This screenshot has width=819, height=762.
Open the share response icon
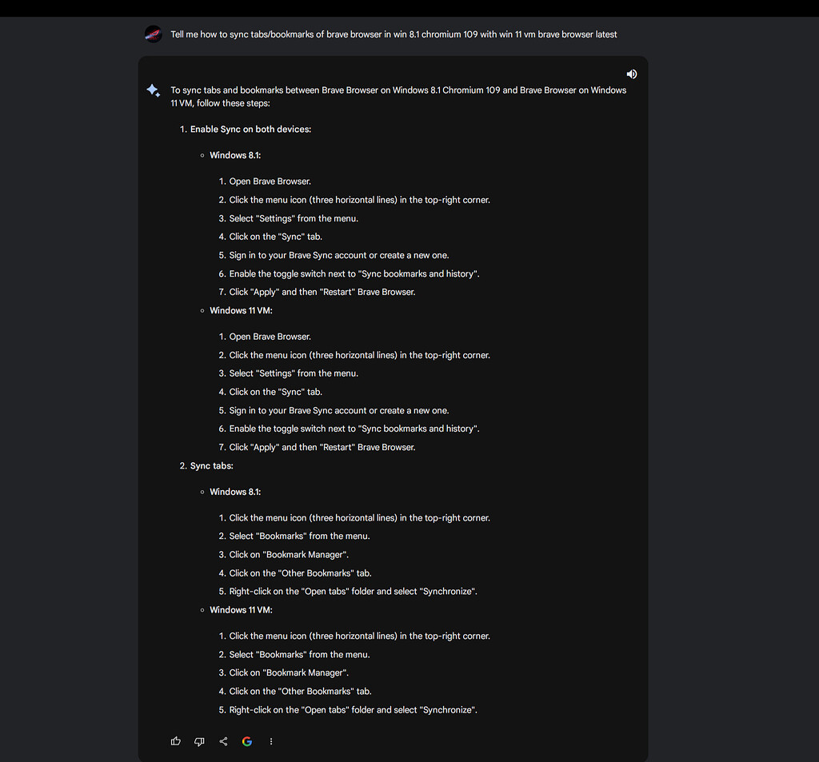(223, 741)
